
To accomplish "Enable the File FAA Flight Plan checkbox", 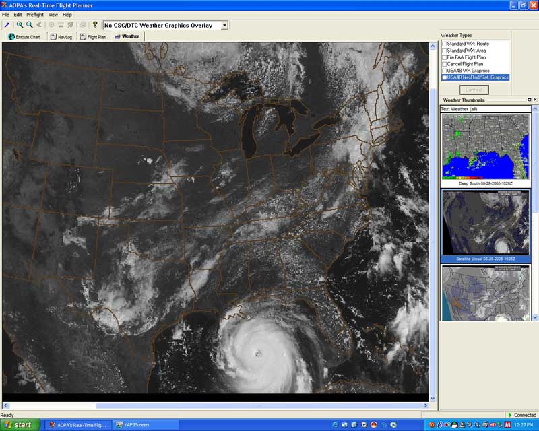I will point(444,57).
